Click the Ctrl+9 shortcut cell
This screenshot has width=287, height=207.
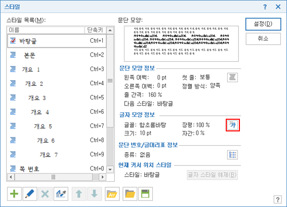[97, 154]
